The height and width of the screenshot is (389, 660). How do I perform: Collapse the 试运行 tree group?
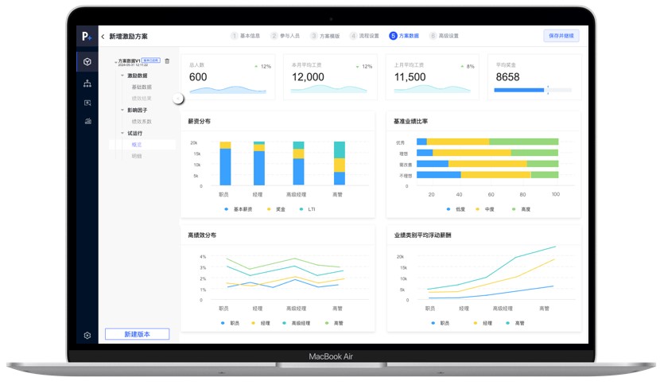(123, 133)
